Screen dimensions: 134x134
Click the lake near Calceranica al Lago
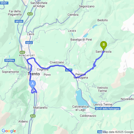81,98
